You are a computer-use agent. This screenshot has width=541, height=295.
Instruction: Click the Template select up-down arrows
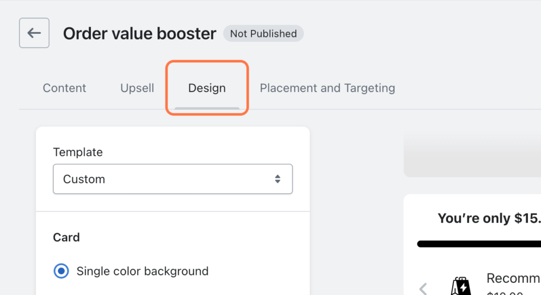click(x=277, y=179)
